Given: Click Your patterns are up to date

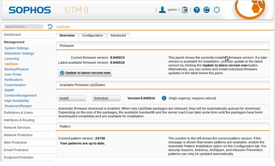Looking at the screenshot, I should click(82, 143).
